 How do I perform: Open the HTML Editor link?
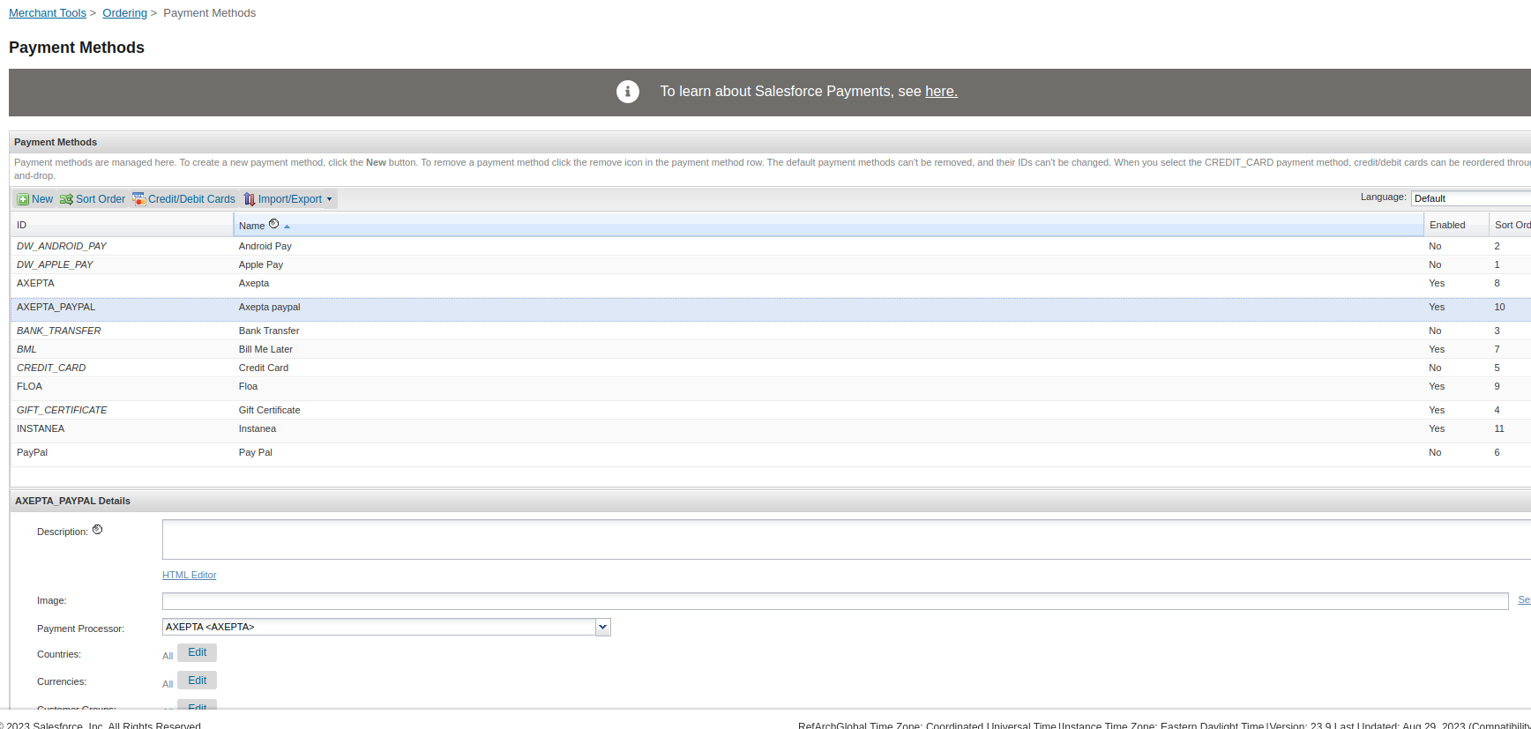pos(189,575)
